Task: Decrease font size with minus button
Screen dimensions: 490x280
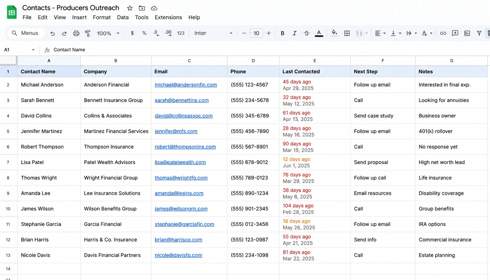Action: [x=244, y=33]
